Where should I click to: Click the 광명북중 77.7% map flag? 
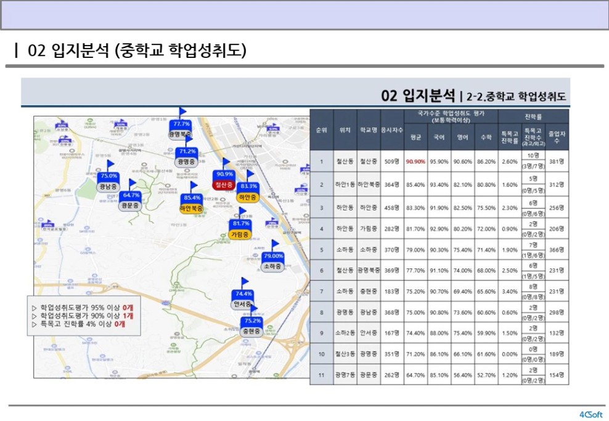tap(181, 124)
